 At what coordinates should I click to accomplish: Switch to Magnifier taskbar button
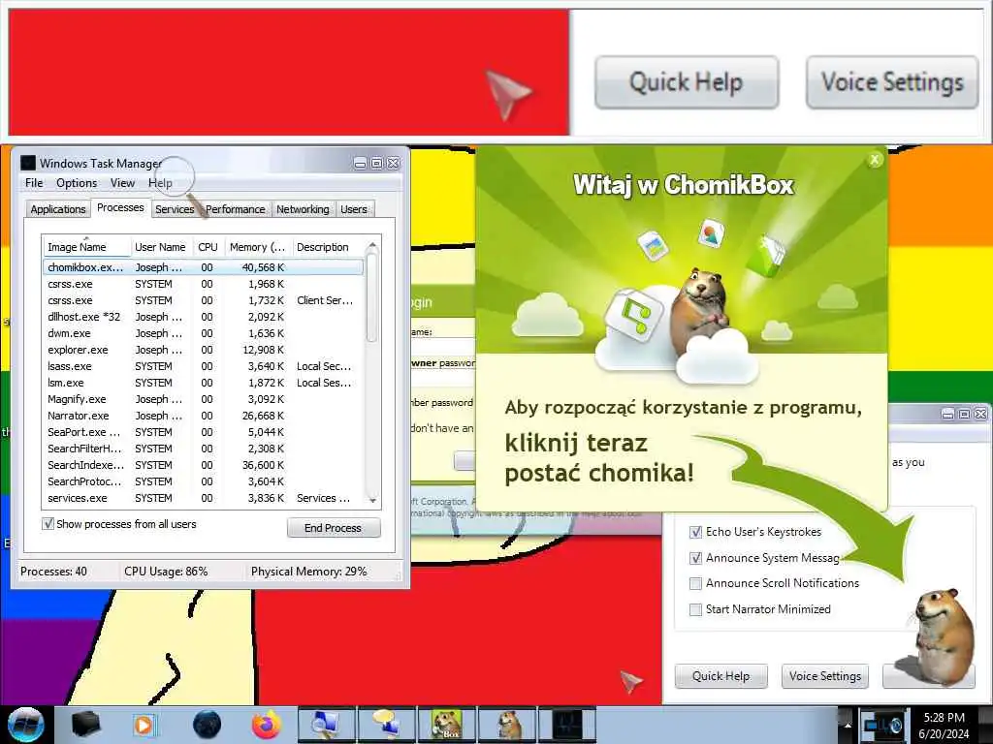click(326, 725)
